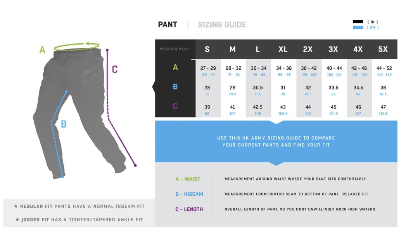This screenshot has width=401, height=229.
Task: Click the JOGGER FIT note
Action: click(x=79, y=220)
